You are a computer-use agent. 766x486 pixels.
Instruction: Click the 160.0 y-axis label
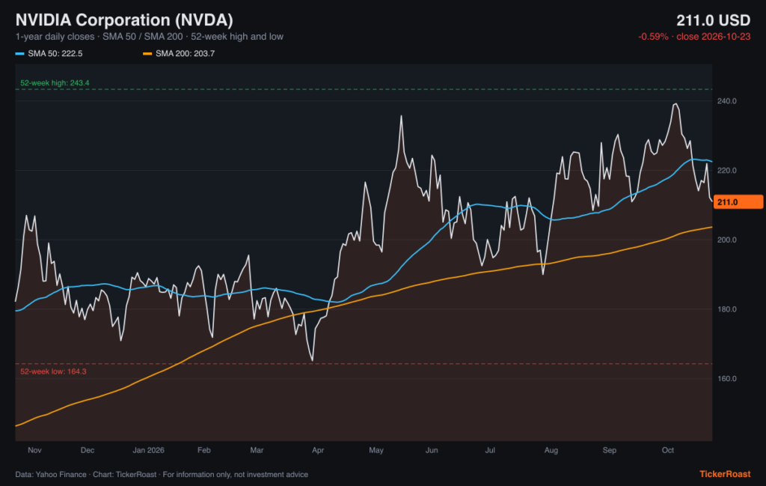coord(727,379)
